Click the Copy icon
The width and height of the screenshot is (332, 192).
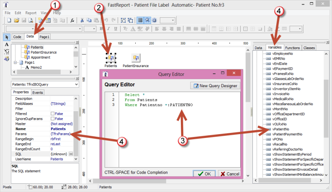click(x=89, y=21)
